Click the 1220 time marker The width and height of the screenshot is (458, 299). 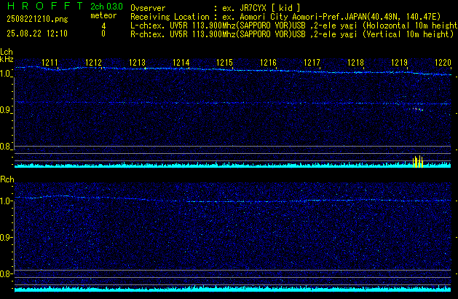point(443,63)
